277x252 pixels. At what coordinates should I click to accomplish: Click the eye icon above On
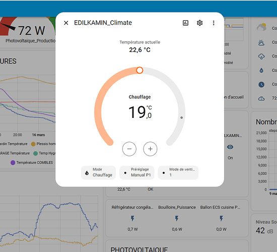(230, 147)
